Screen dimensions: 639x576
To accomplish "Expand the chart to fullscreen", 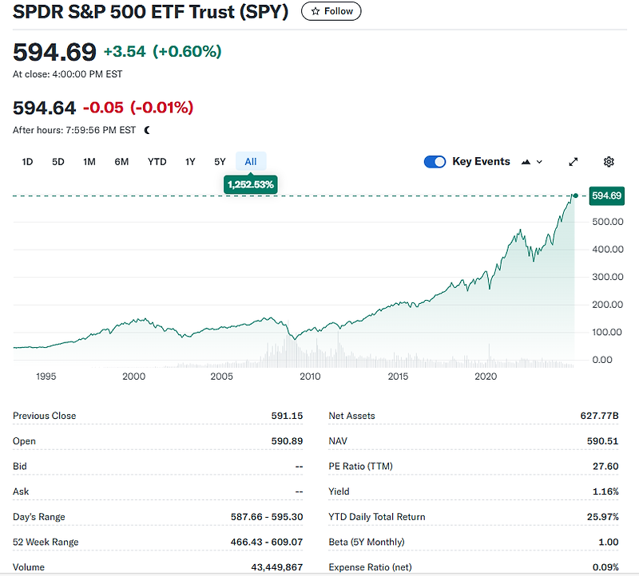I will [573, 161].
